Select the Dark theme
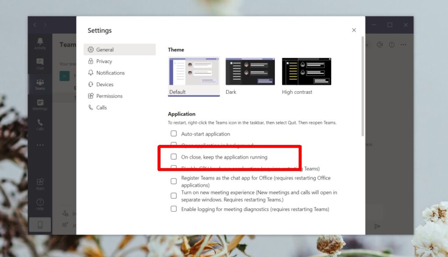Screen dimensions: 448x257 pos(250,71)
